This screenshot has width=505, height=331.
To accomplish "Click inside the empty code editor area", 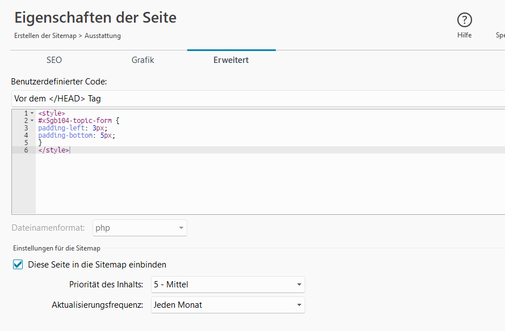I will click(270, 183).
